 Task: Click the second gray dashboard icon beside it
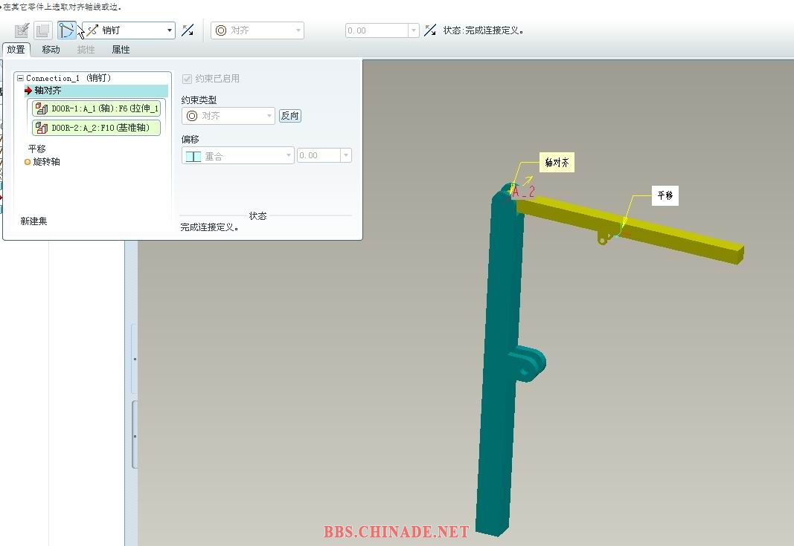[43, 30]
